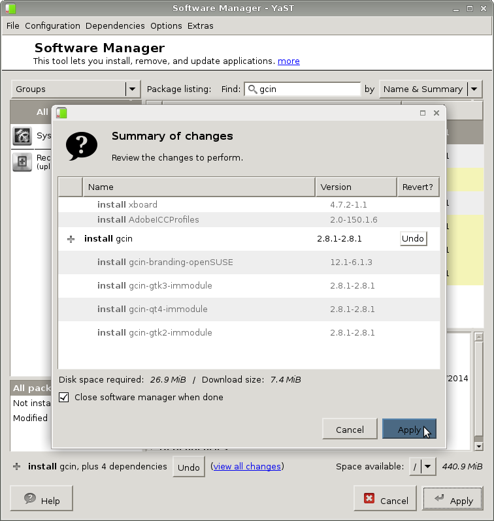
Task: Undo the gcin install in the table
Action: point(413,238)
